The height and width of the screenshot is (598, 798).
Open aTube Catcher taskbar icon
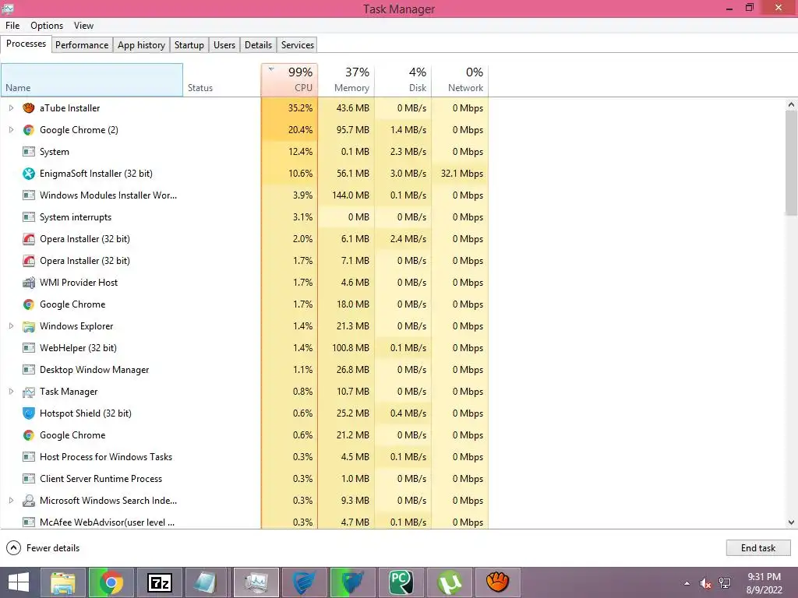coord(498,582)
